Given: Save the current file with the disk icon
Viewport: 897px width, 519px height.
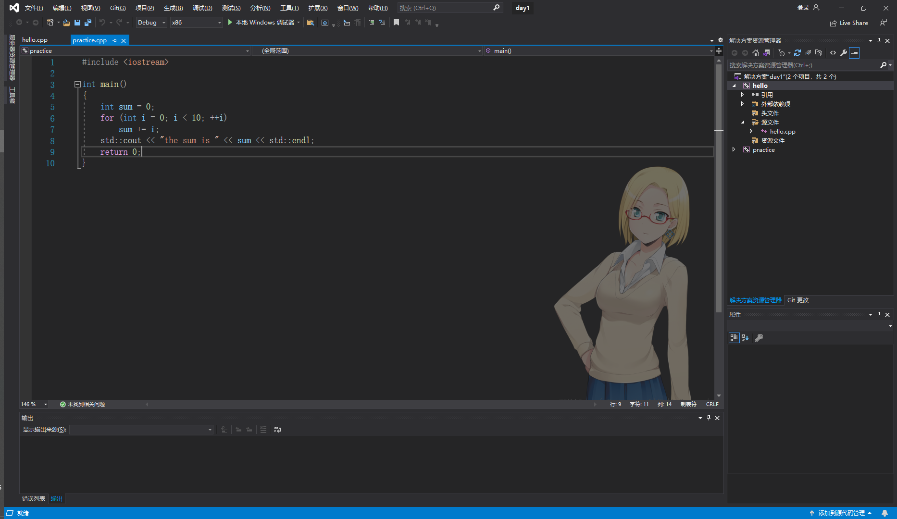Looking at the screenshot, I should pos(77,23).
